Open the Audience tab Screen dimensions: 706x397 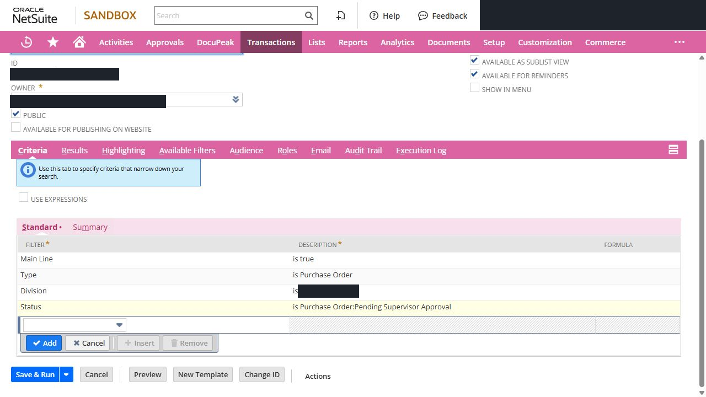[x=246, y=150]
